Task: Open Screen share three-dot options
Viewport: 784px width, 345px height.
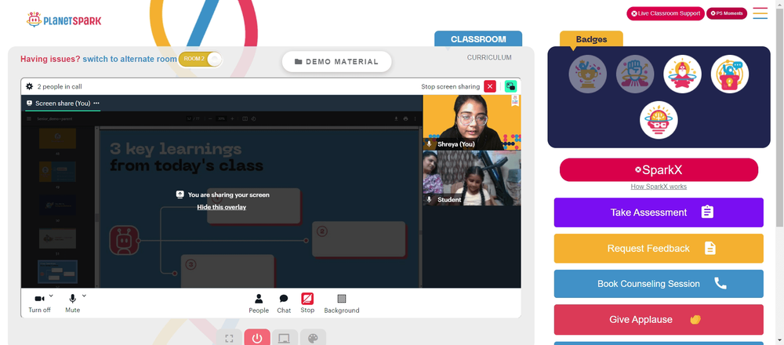Action: pos(96,103)
